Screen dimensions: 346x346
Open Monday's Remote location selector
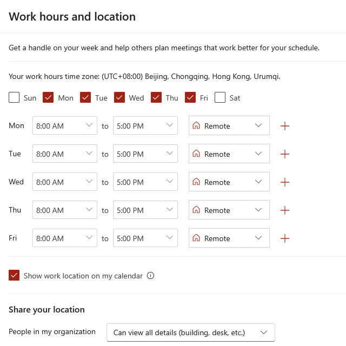pyautogui.click(x=229, y=126)
